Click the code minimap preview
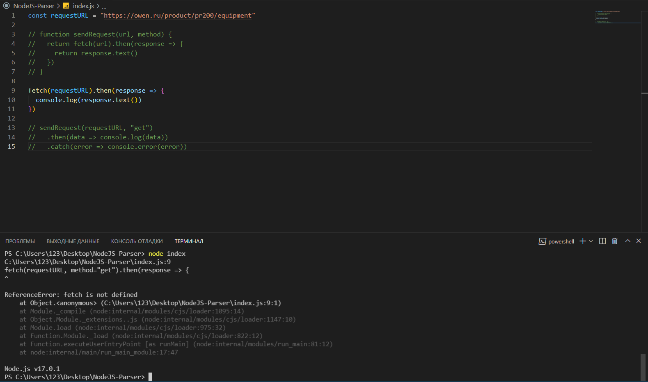Image resolution: width=648 pixels, height=382 pixels. 617,17
